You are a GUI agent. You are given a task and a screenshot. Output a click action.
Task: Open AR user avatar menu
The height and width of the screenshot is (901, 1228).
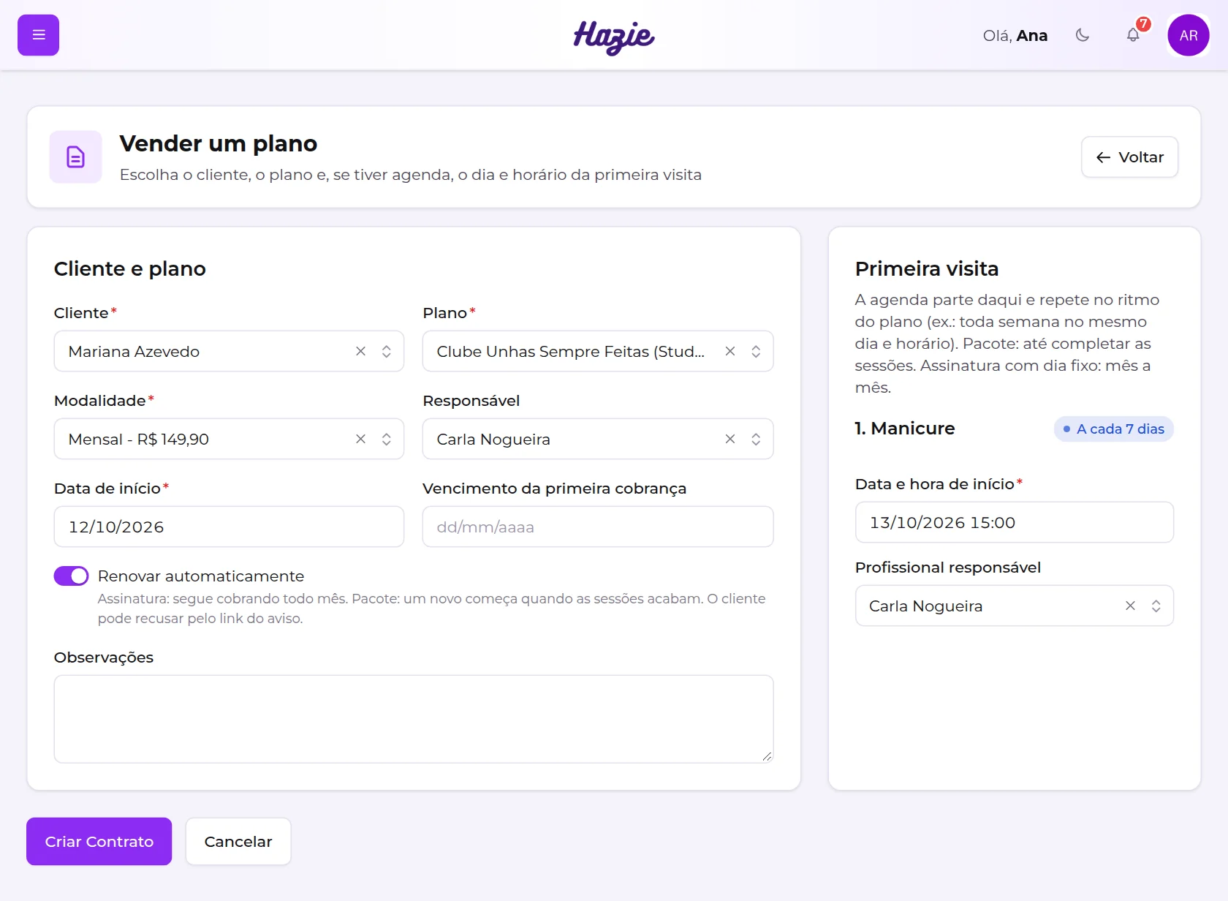[1189, 35]
